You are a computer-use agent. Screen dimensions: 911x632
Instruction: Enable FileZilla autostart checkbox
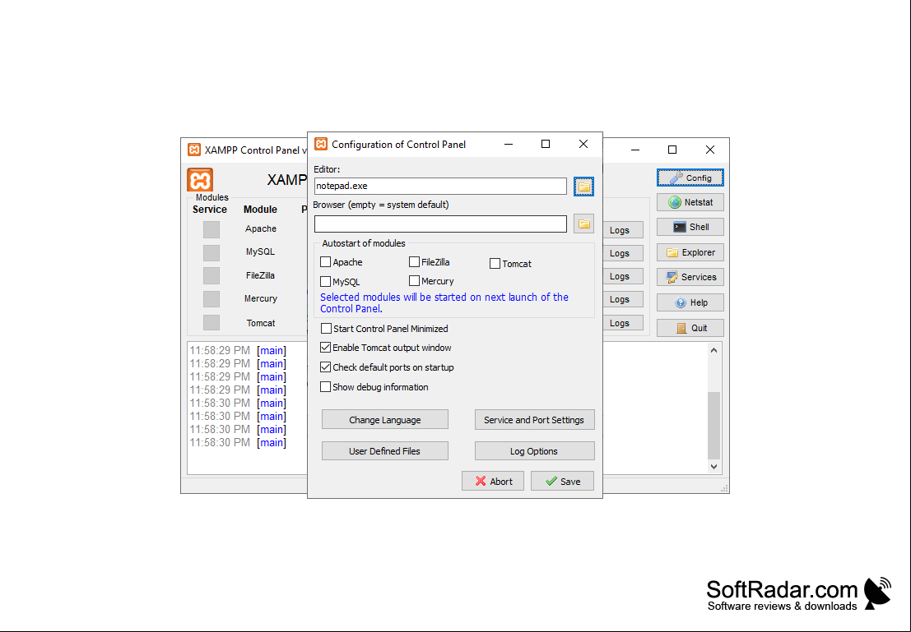[414, 261]
